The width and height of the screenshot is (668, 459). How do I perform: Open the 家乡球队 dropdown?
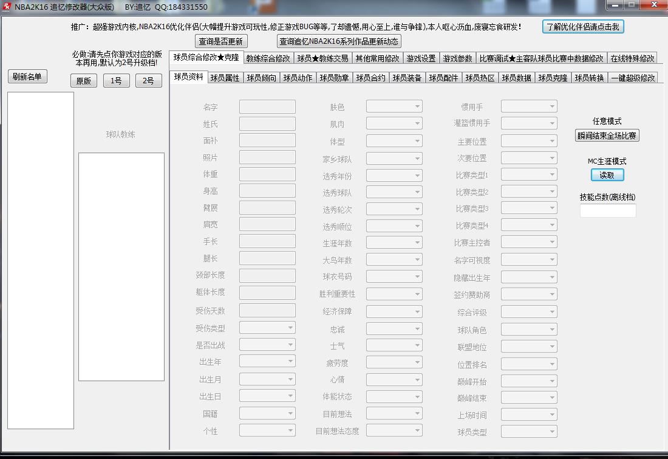coord(395,159)
